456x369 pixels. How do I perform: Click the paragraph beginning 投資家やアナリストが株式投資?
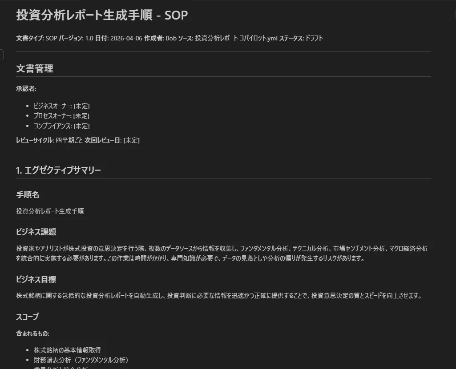222,254
